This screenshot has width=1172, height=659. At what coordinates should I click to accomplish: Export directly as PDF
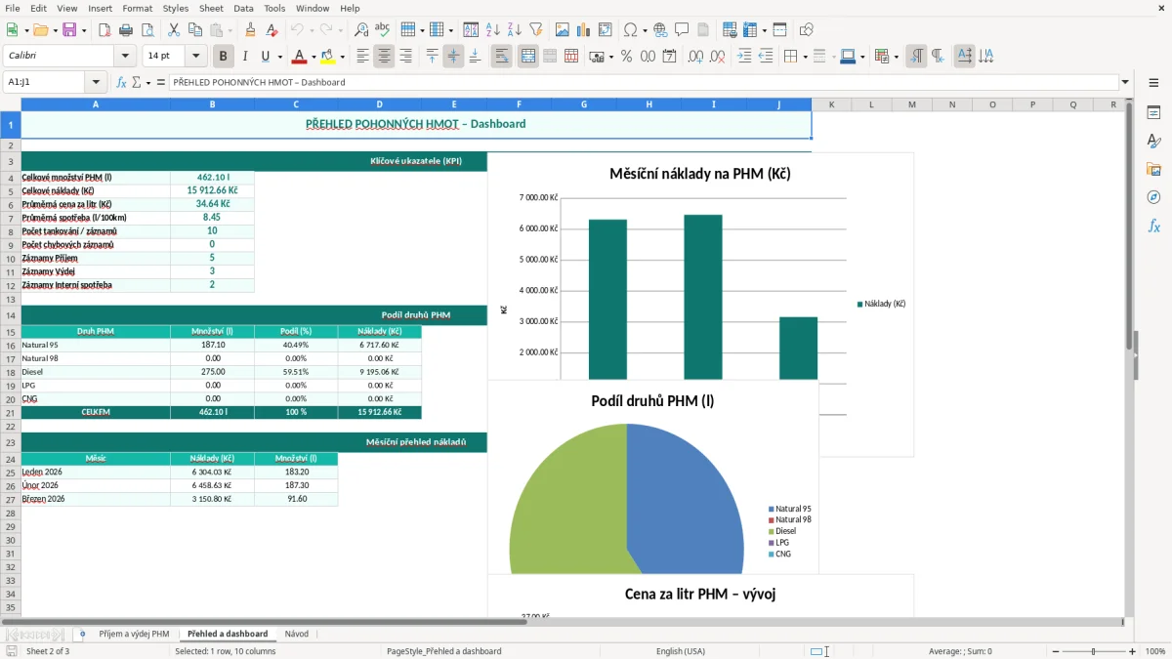105,30
